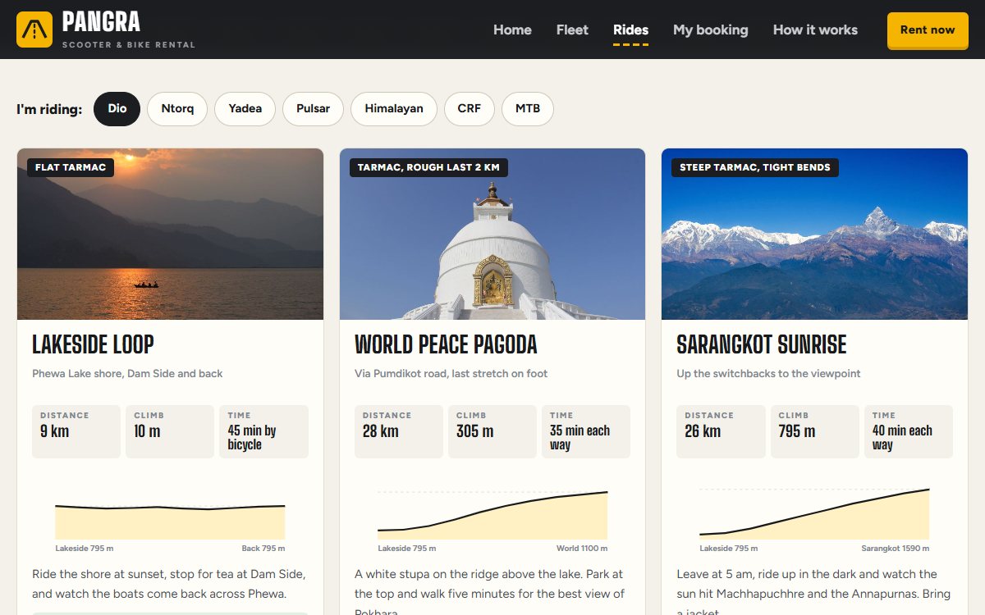Open How it works page
Screen dimensions: 985x615
(x=815, y=30)
